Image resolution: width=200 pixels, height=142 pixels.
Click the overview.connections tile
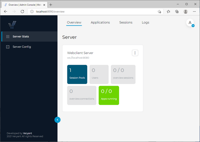coord(82,95)
